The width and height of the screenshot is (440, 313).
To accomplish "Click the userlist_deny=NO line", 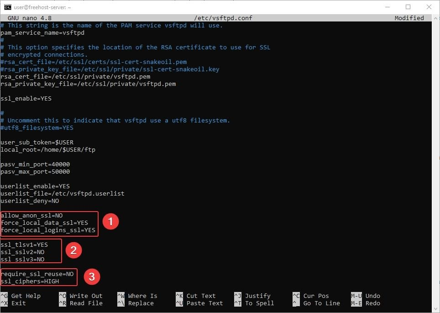I will (30, 201).
